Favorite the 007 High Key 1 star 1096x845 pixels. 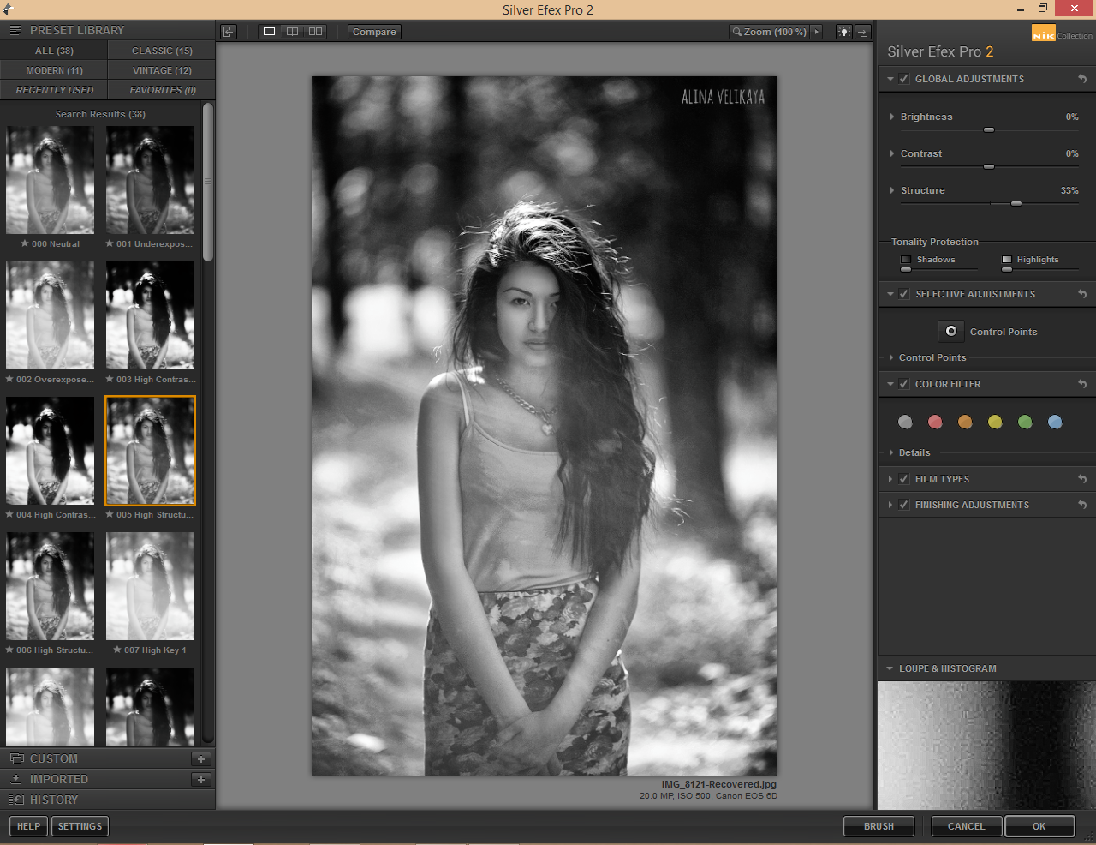tap(116, 650)
